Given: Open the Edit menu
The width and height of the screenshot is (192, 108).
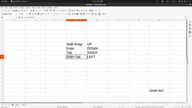Looking at the screenshot, I should (x=6, y=7).
